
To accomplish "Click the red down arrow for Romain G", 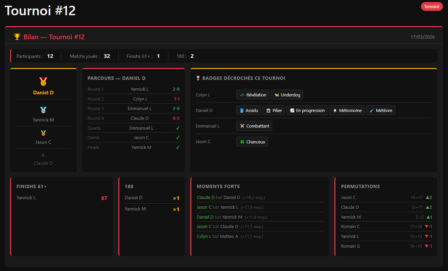I will (427, 246).
